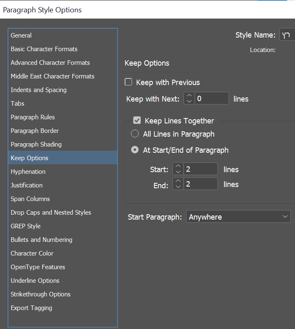
Task: Select the All Lines in Paragraph option
Action: point(135,134)
